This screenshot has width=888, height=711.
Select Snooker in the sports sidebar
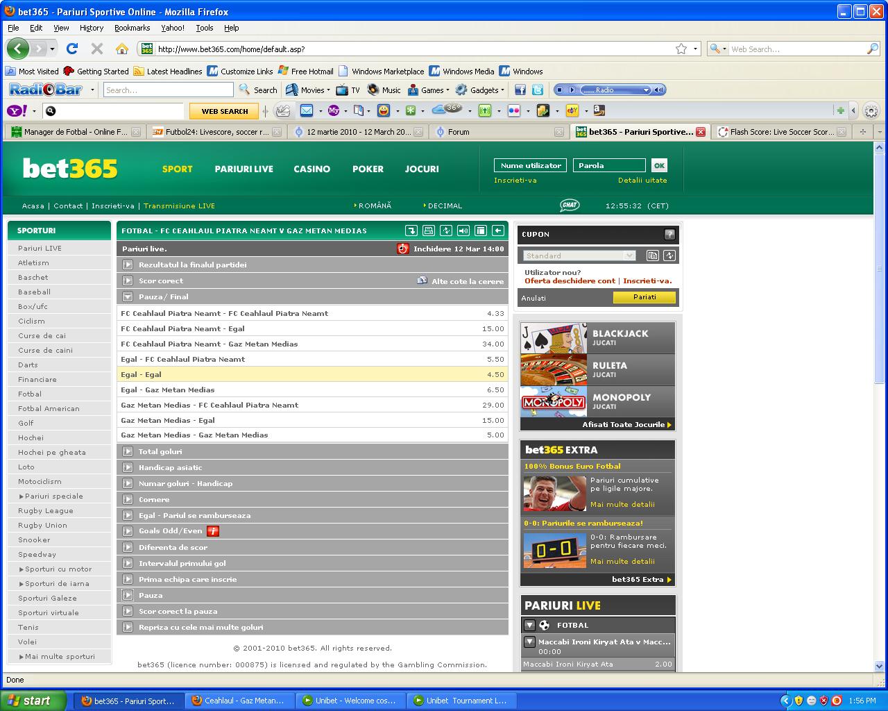pyautogui.click(x=34, y=539)
